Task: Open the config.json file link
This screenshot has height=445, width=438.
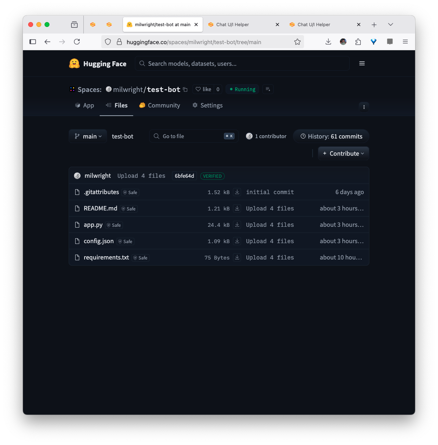Action: point(98,241)
